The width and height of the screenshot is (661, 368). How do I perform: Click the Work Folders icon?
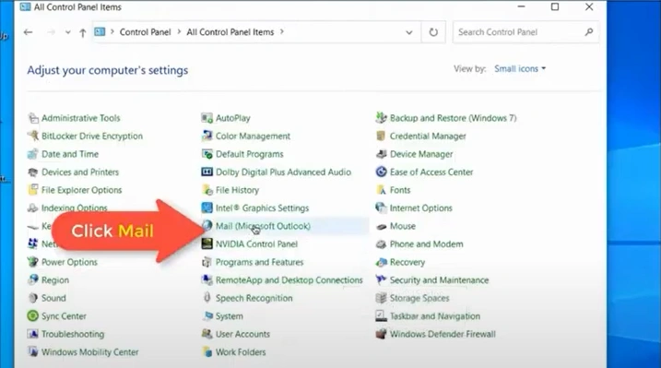click(x=207, y=352)
